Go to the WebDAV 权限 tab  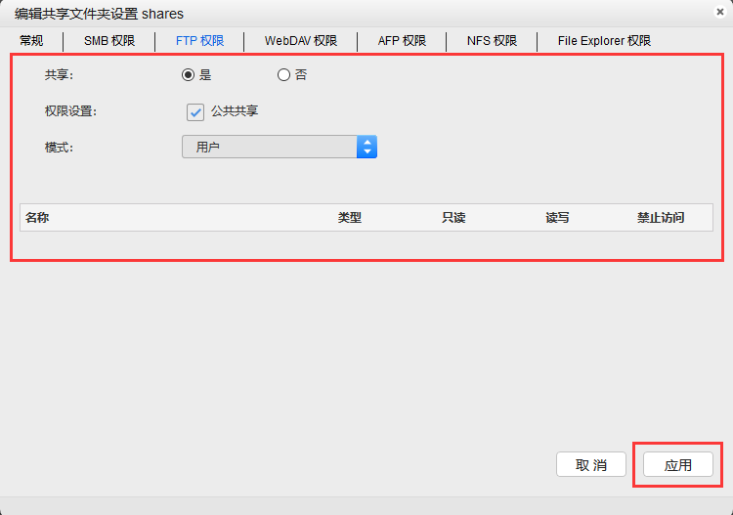pos(301,41)
